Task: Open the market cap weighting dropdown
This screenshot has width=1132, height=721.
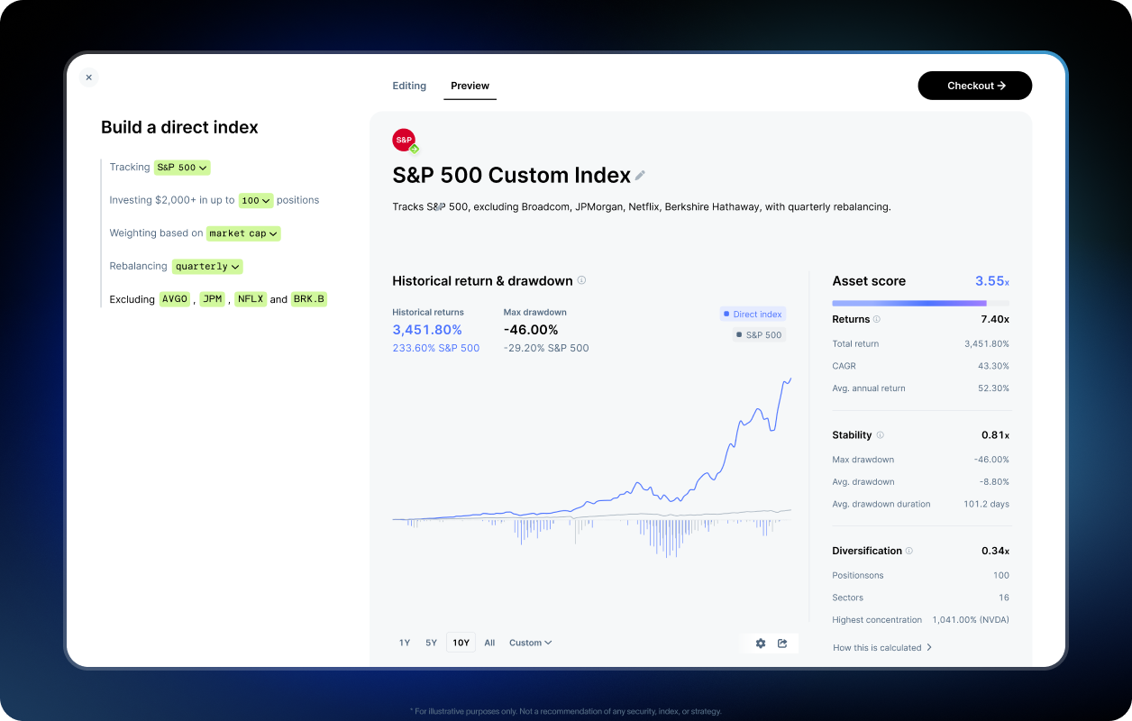Action: coord(243,233)
